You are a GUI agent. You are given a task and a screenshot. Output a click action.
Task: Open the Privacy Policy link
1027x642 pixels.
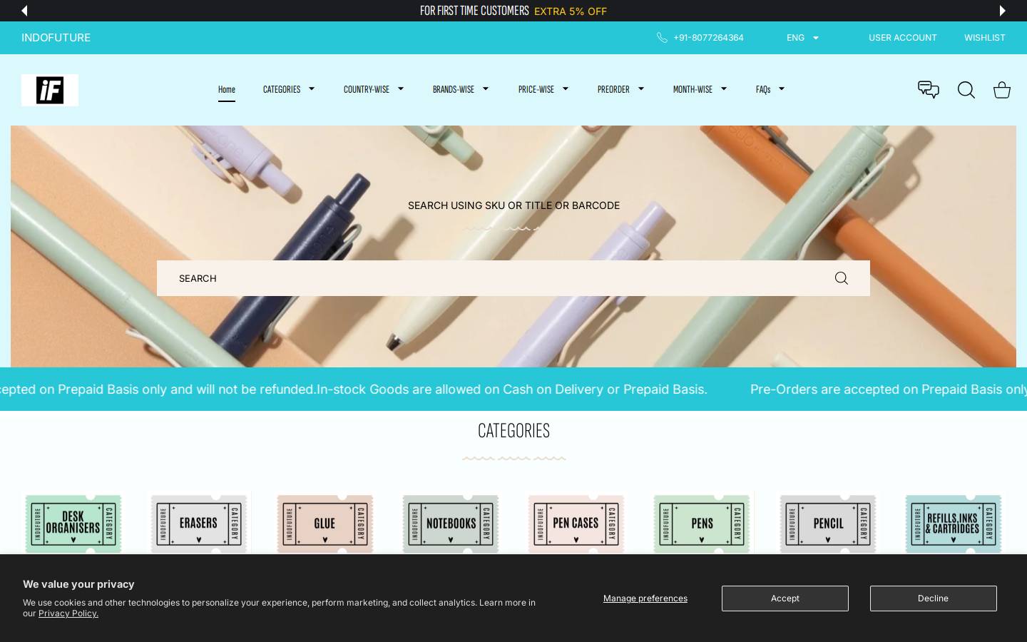(x=68, y=613)
